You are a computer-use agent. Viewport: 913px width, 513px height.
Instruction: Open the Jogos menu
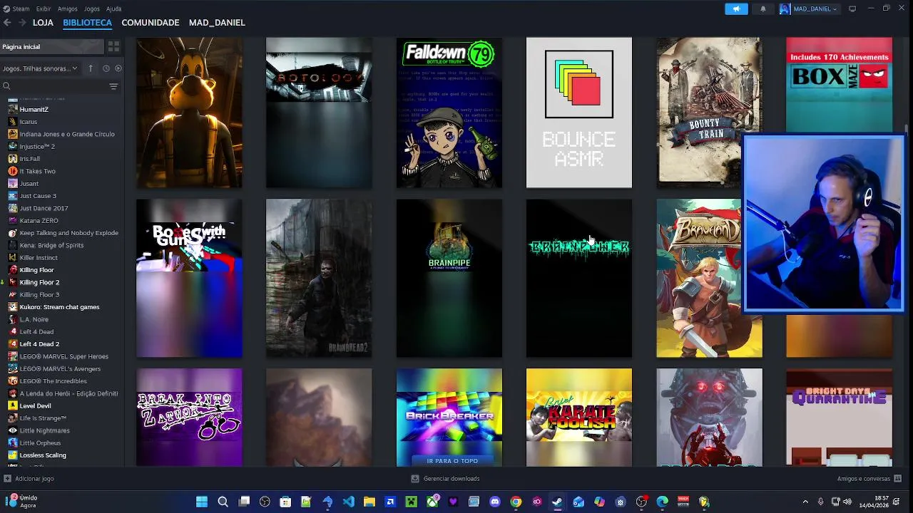(92, 9)
